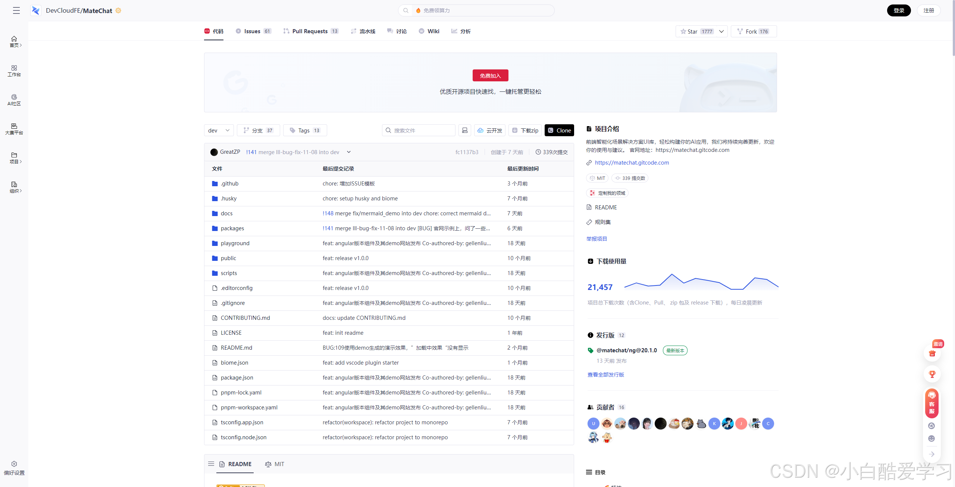Screen dimensions: 955x487
Task: Open the matechat.gitcode.com link
Action: click(632, 163)
